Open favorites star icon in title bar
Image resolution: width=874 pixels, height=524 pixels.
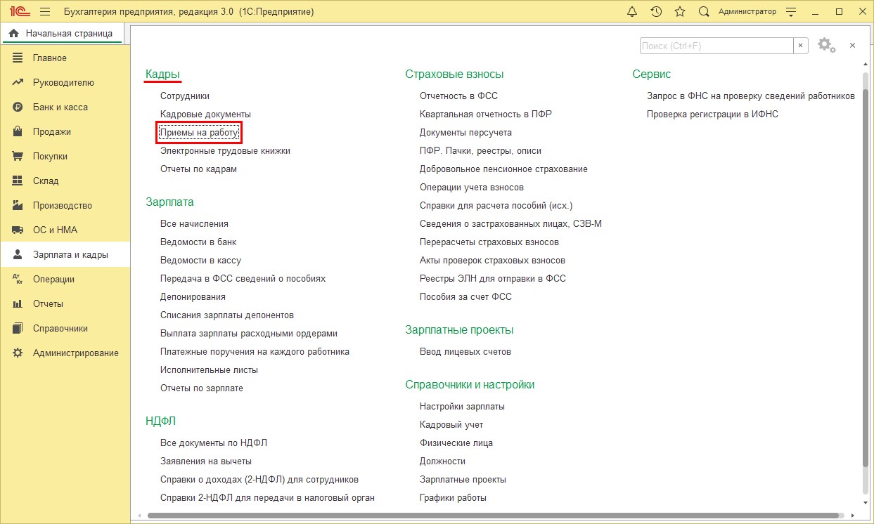pos(679,12)
